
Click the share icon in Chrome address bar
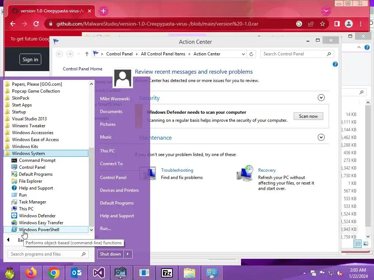pyautogui.click(x=311, y=24)
